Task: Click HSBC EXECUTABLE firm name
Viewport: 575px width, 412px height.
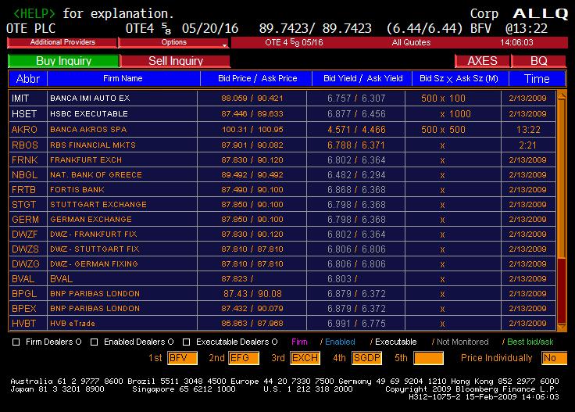Action: [x=89, y=114]
